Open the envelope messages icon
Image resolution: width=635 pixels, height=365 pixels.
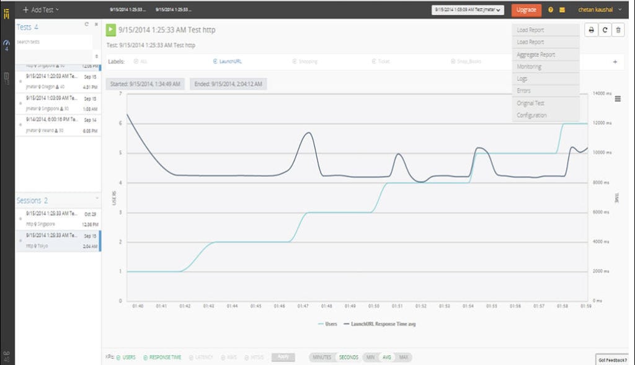click(563, 10)
